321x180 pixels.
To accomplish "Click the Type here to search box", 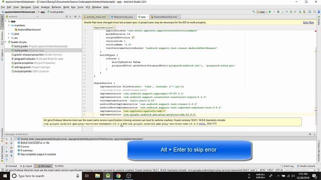I will click(46, 175).
